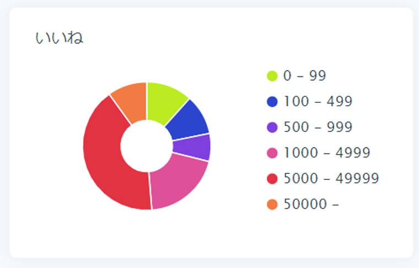Click the "いいね" chart title

click(x=59, y=39)
